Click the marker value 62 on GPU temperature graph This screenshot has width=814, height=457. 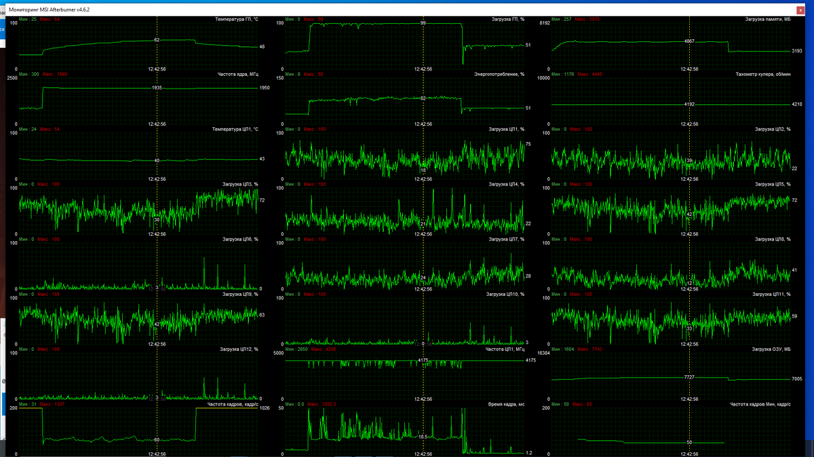(x=157, y=41)
